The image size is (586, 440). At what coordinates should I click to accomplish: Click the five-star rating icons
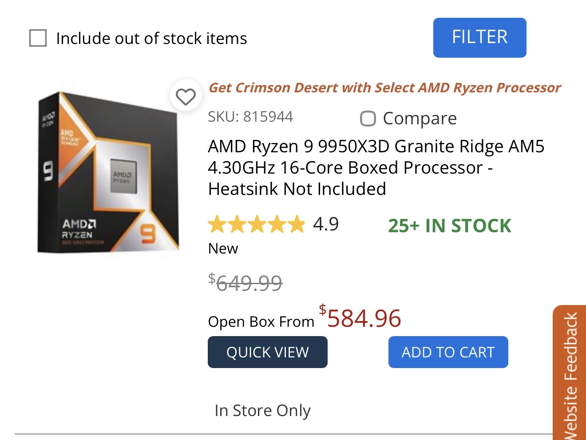pos(256,224)
